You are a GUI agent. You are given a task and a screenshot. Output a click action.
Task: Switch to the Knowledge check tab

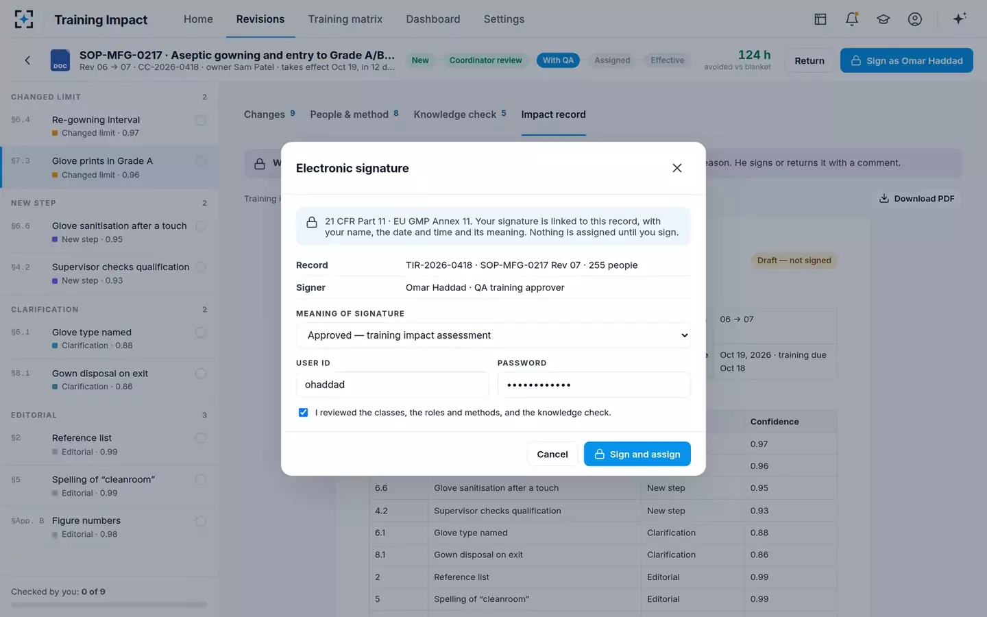coord(460,114)
